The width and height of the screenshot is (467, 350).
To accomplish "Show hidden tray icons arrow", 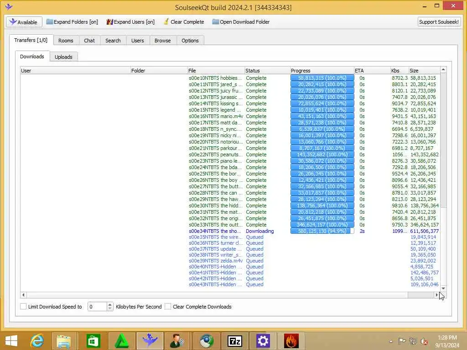I will coord(391,341).
